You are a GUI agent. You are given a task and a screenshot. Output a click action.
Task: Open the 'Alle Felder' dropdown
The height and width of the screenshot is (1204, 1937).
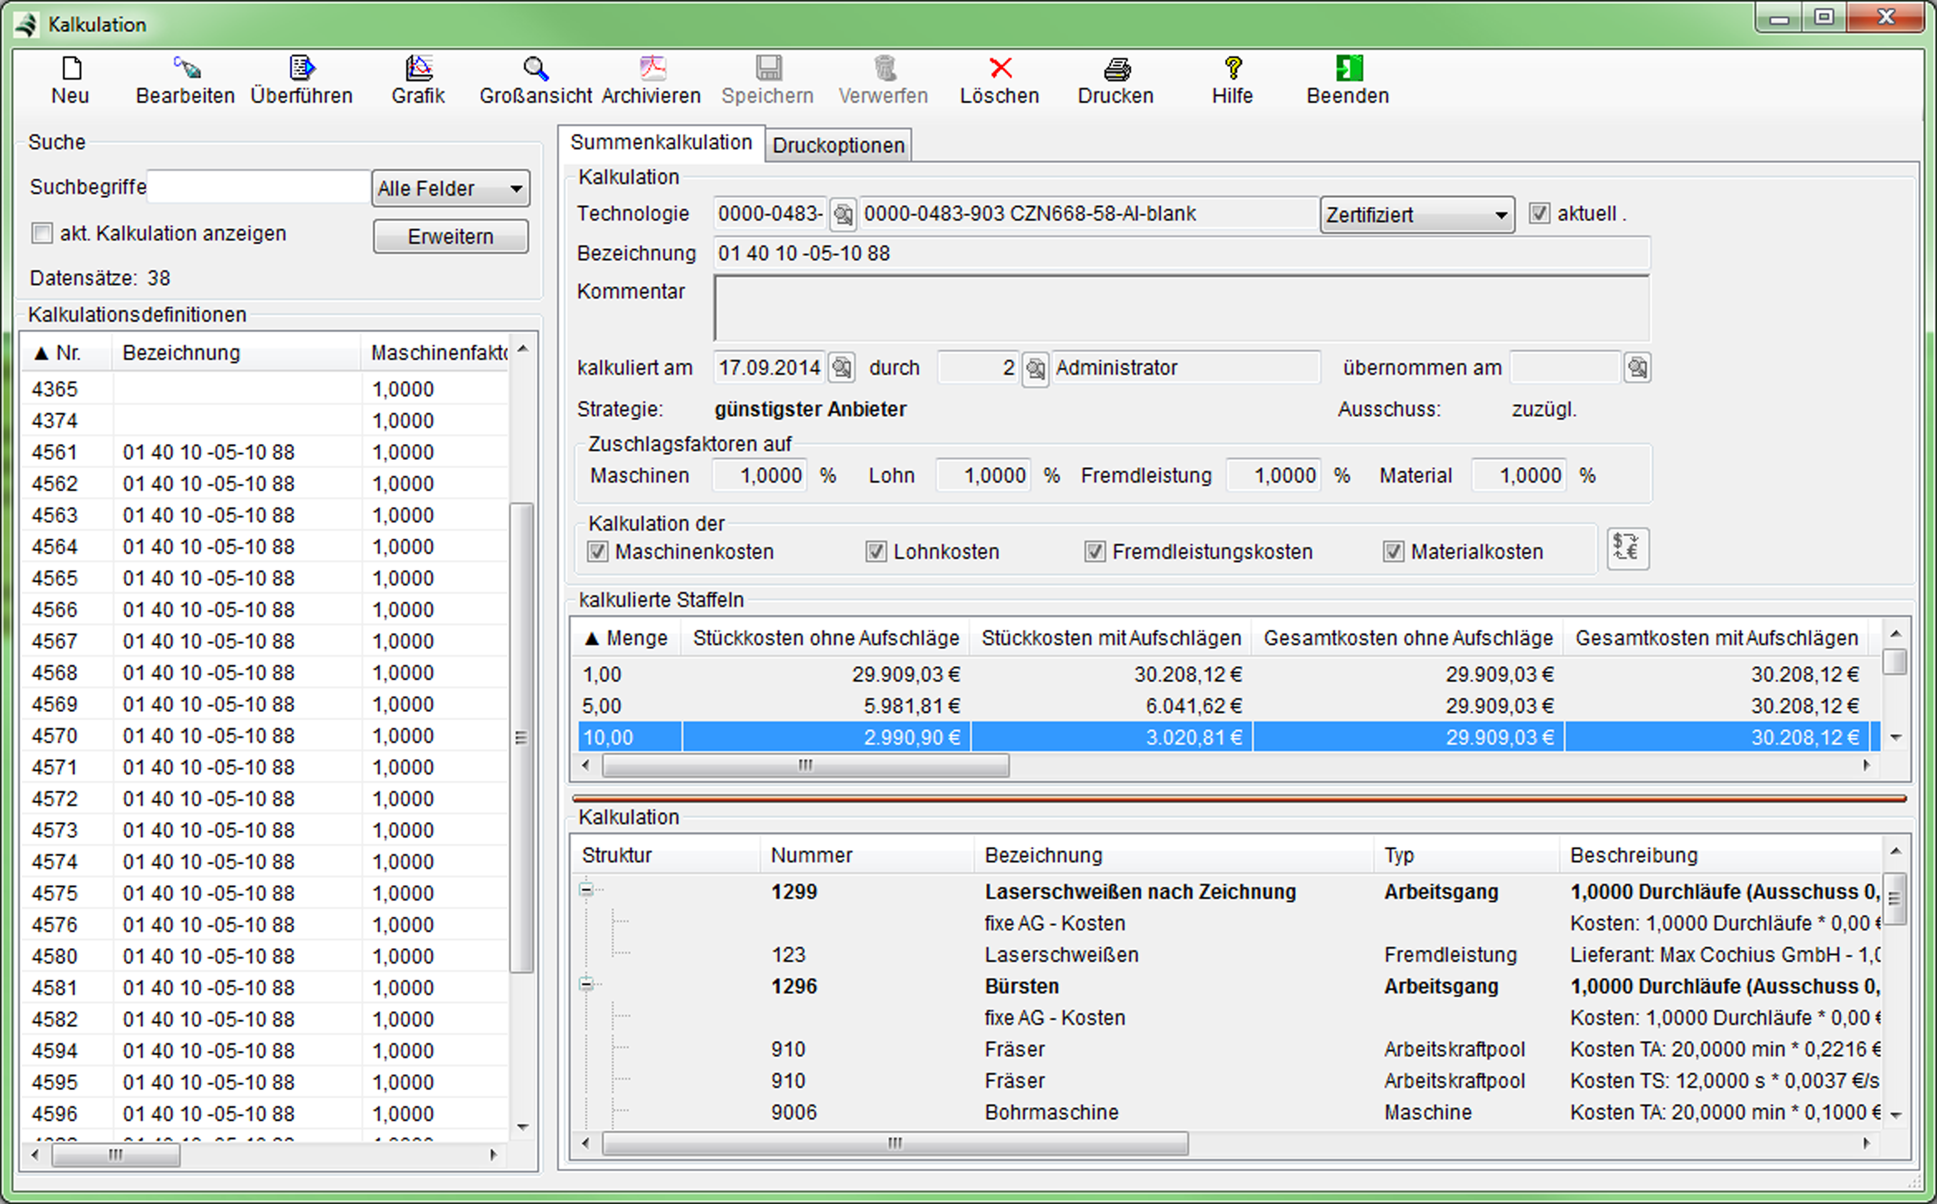coord(451,189)
